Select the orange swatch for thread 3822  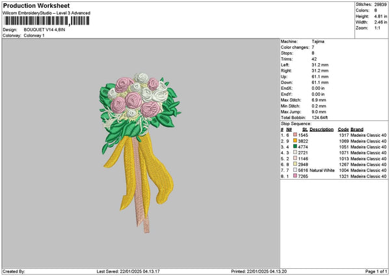295,141
